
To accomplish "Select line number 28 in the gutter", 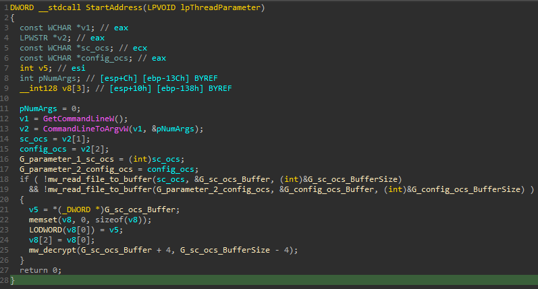I will click(5, 280).
